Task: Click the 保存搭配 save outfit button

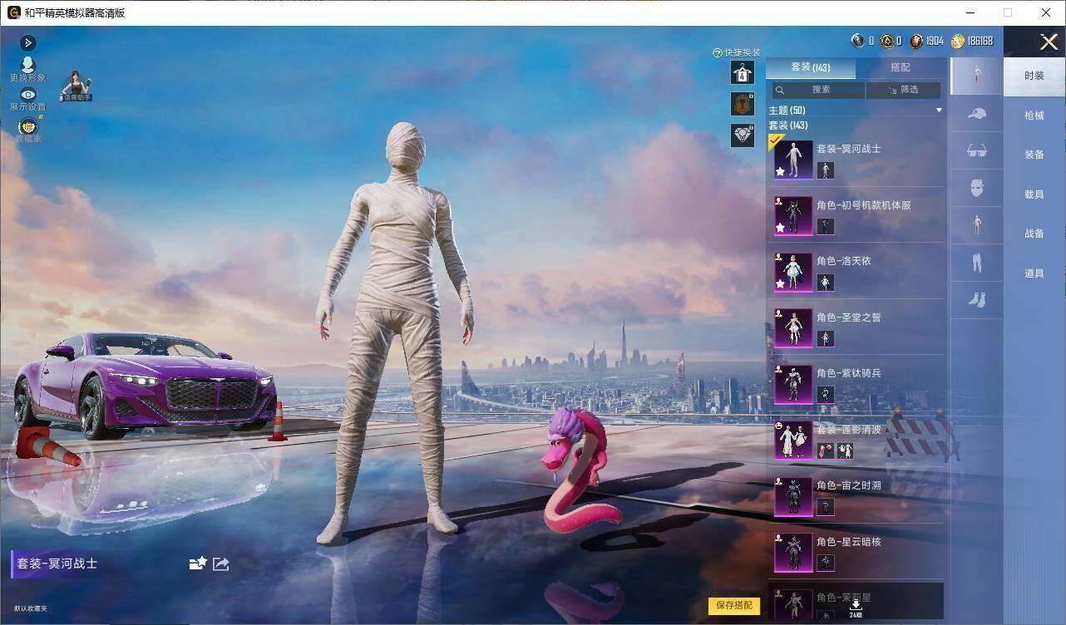Action: 734,606
